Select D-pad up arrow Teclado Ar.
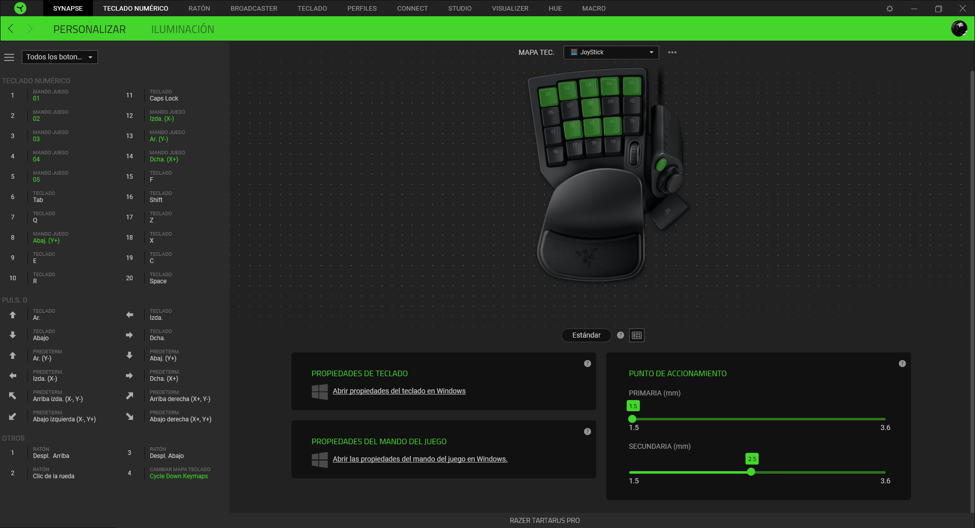Image resolution: width=975 pixels, height=528 pixels. pos(13,315)
